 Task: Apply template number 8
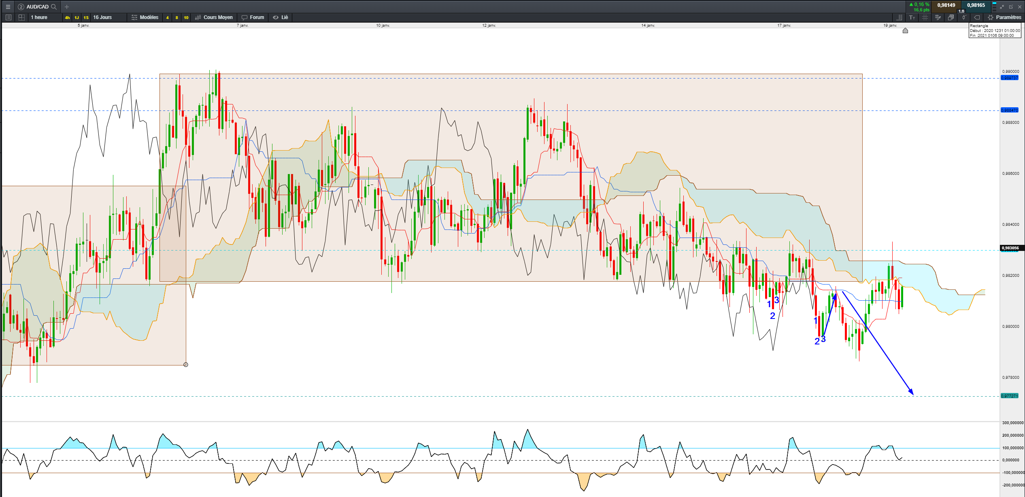point(177,17)
